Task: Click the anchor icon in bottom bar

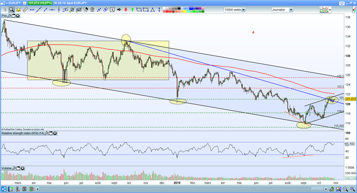Action: [x=17, y=189]
